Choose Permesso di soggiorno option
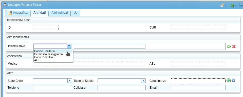The height and width of the screenshot is (97, 243). [53, 54]
